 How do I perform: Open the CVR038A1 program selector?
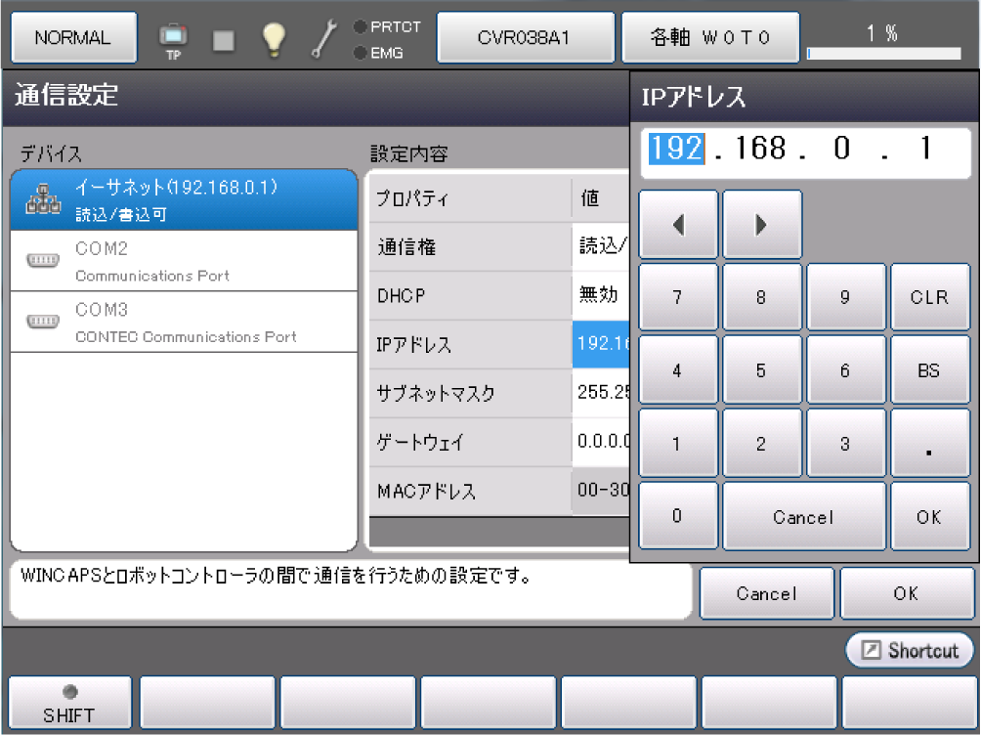tap(525, 38)
